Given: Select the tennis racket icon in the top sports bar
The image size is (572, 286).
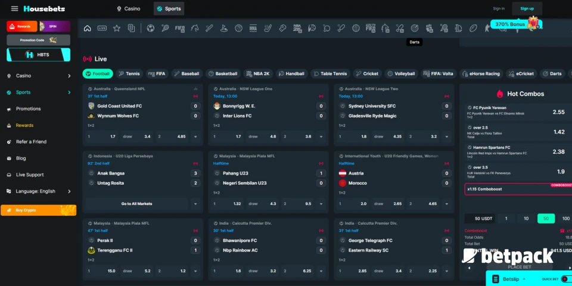Looking at the screenshot, I should (165, 28).
